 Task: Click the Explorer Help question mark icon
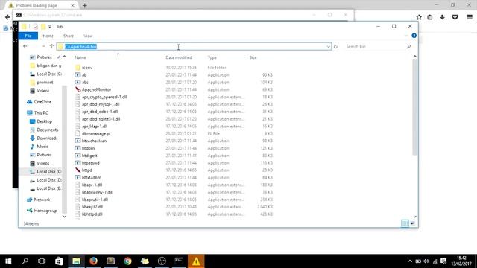point(414,36)
